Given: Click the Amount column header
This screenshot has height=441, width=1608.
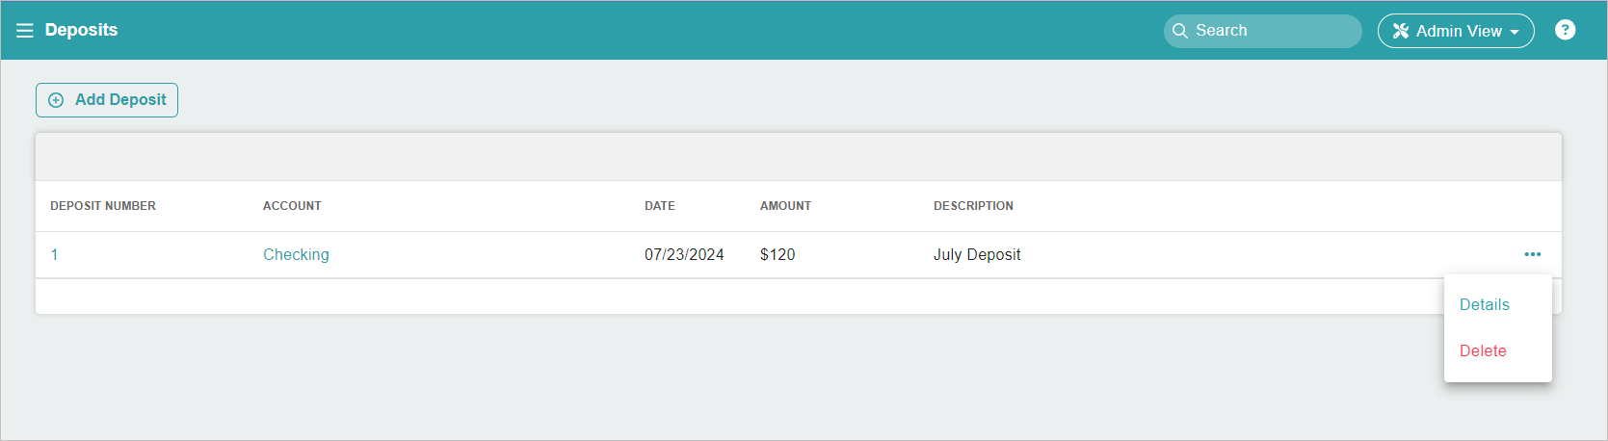Looking at the screenshot, I should pos(785,206).
